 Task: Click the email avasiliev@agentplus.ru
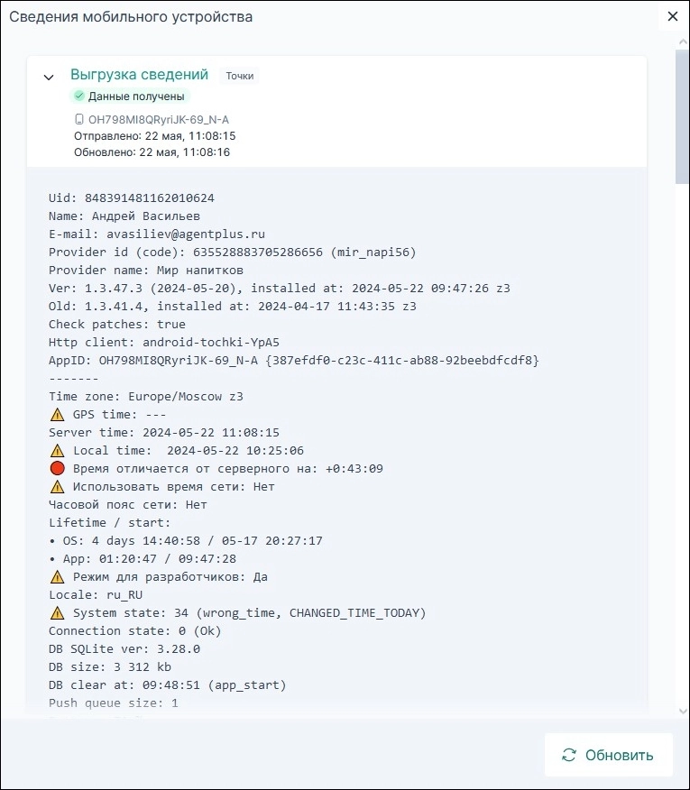[x=186, y=234]
